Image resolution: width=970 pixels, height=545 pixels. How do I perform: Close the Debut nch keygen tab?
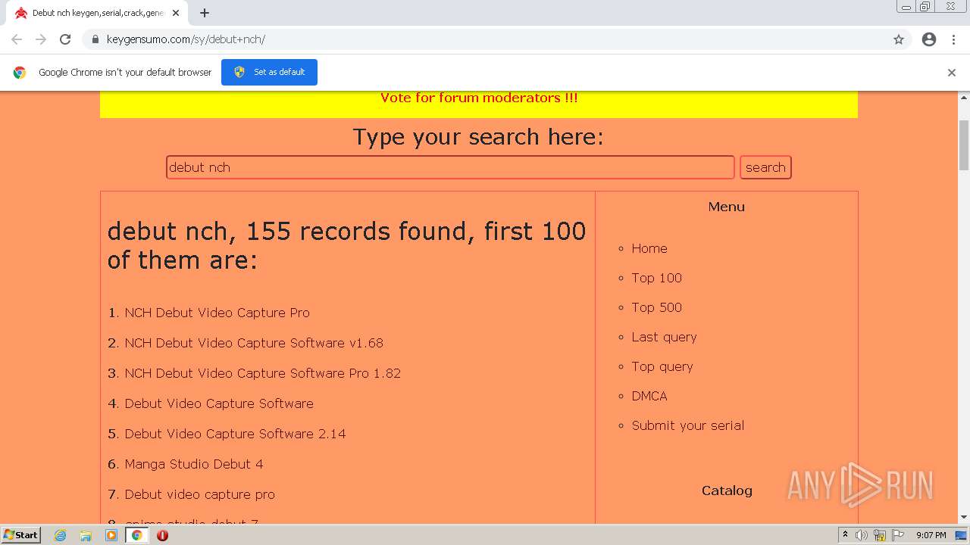pos(176,13)
